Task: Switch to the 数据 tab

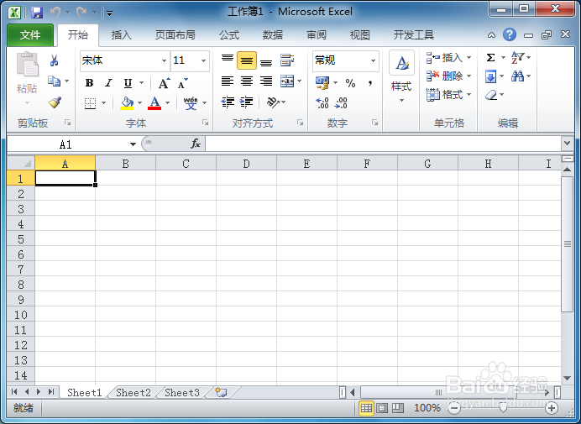Action: pos(273,35)
